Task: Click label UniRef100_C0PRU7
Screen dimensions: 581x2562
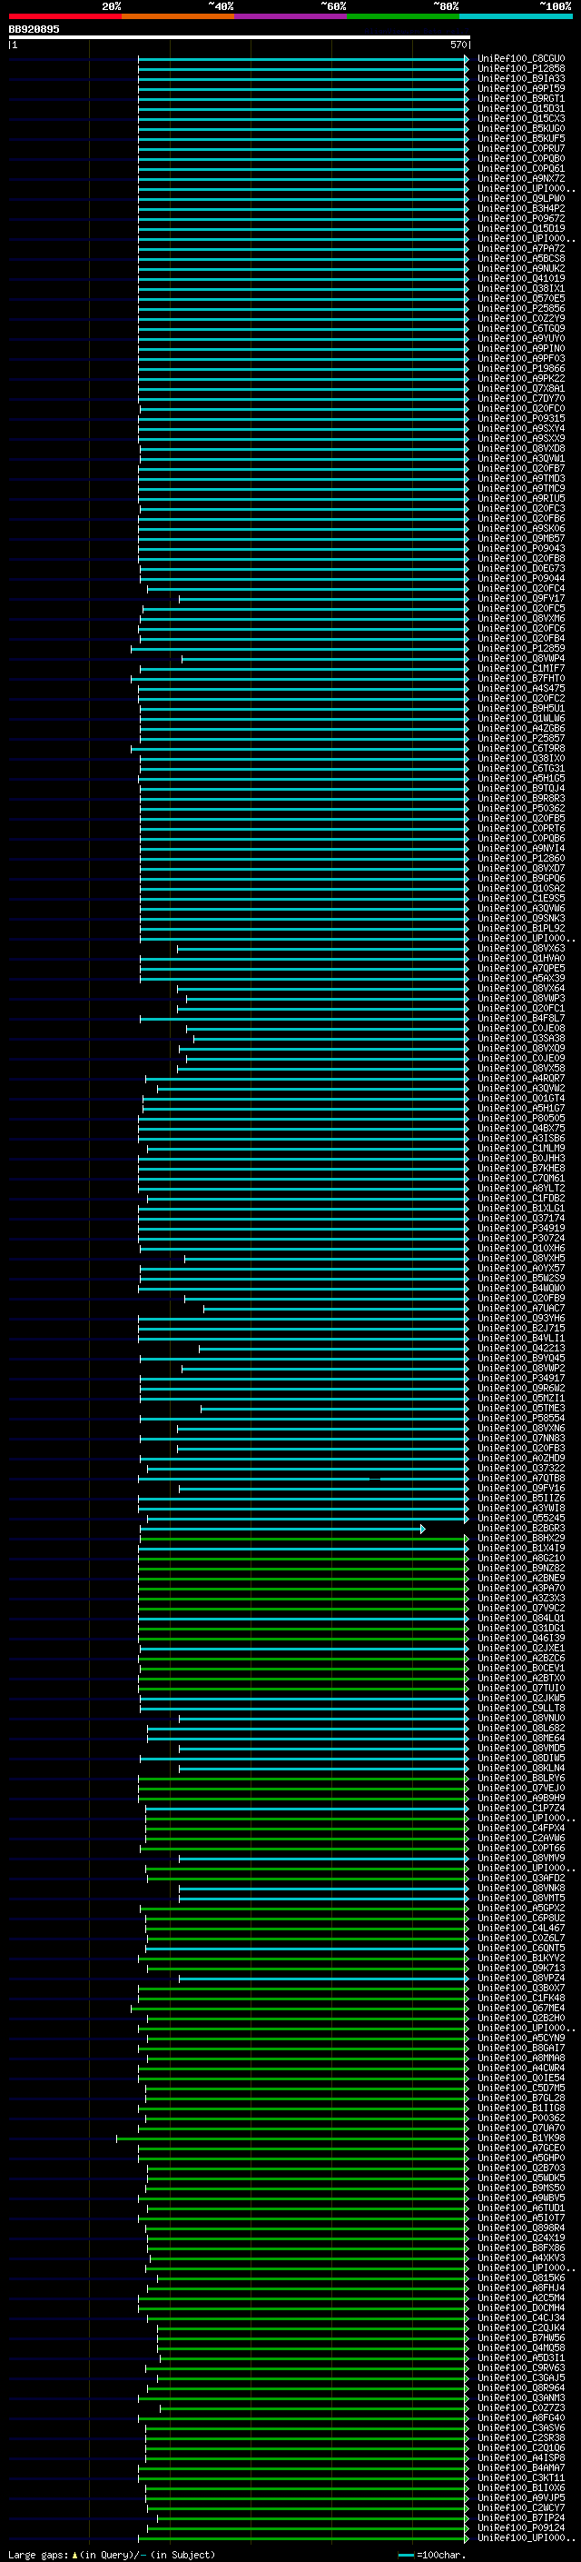Action: coord(521,148)
